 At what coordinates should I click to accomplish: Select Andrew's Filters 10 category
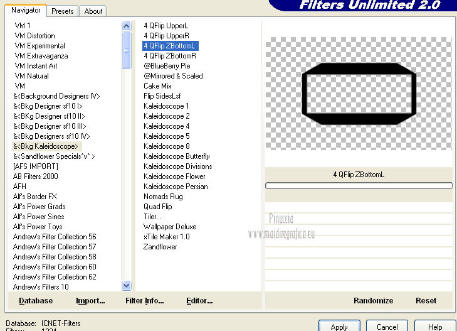41,287
